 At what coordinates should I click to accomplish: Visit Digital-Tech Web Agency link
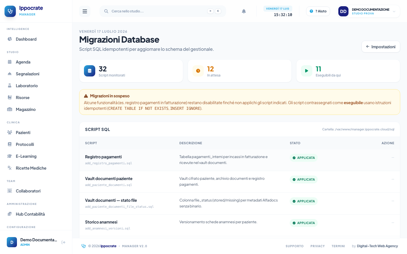[377, 246]
